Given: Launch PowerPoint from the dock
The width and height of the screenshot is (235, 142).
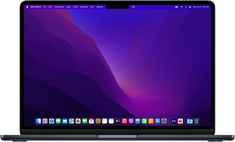Looking at the screenshot, I should pos(180,121).
